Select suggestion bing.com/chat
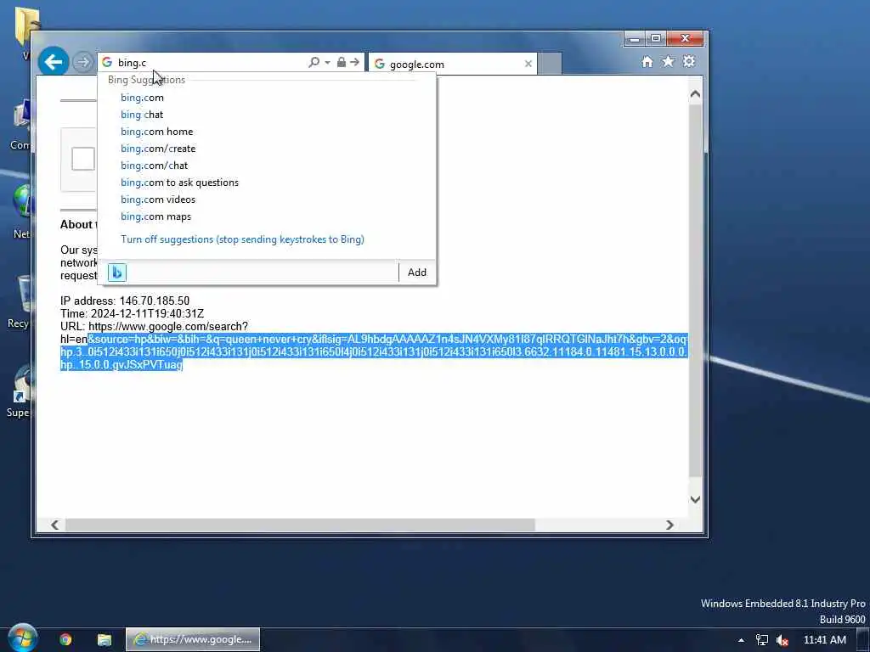This screenshot has height=652, width=870. pos(155,166)
